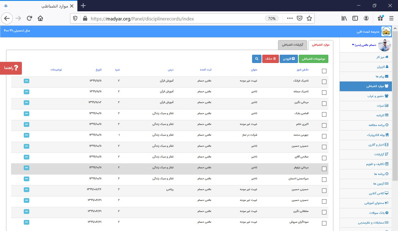Open details button in مردانی نگین row
The height and width of the screenshot is (231, 398).
coord(27,103)
